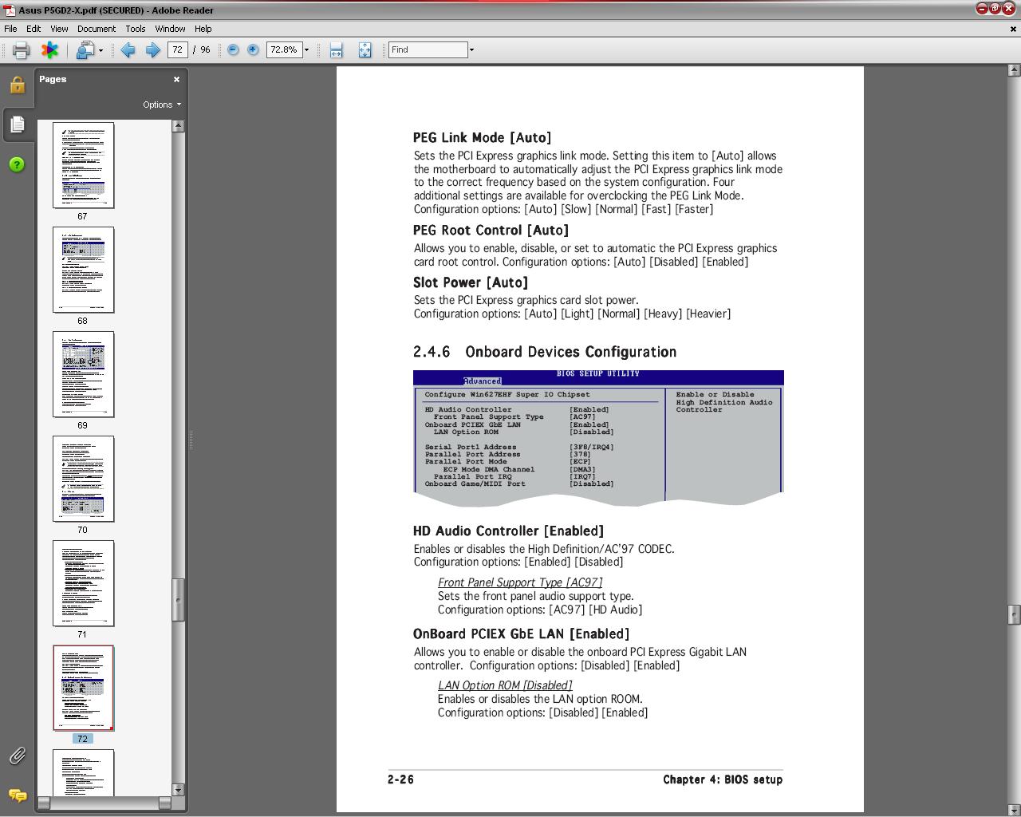The height and width of the screenshot is (817, 1021).
Task: Click 'Front Panel Support Type [AC97]' underlined text
Action: click(520, 582)
